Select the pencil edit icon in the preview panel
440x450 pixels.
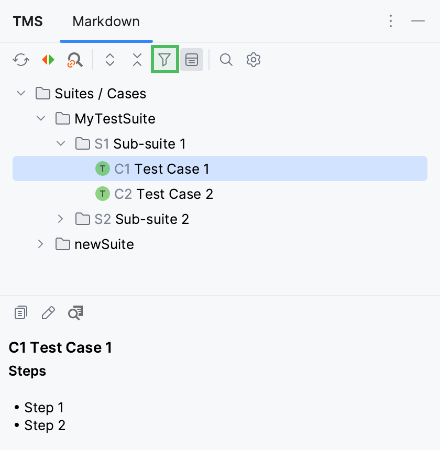click(48, 312)
